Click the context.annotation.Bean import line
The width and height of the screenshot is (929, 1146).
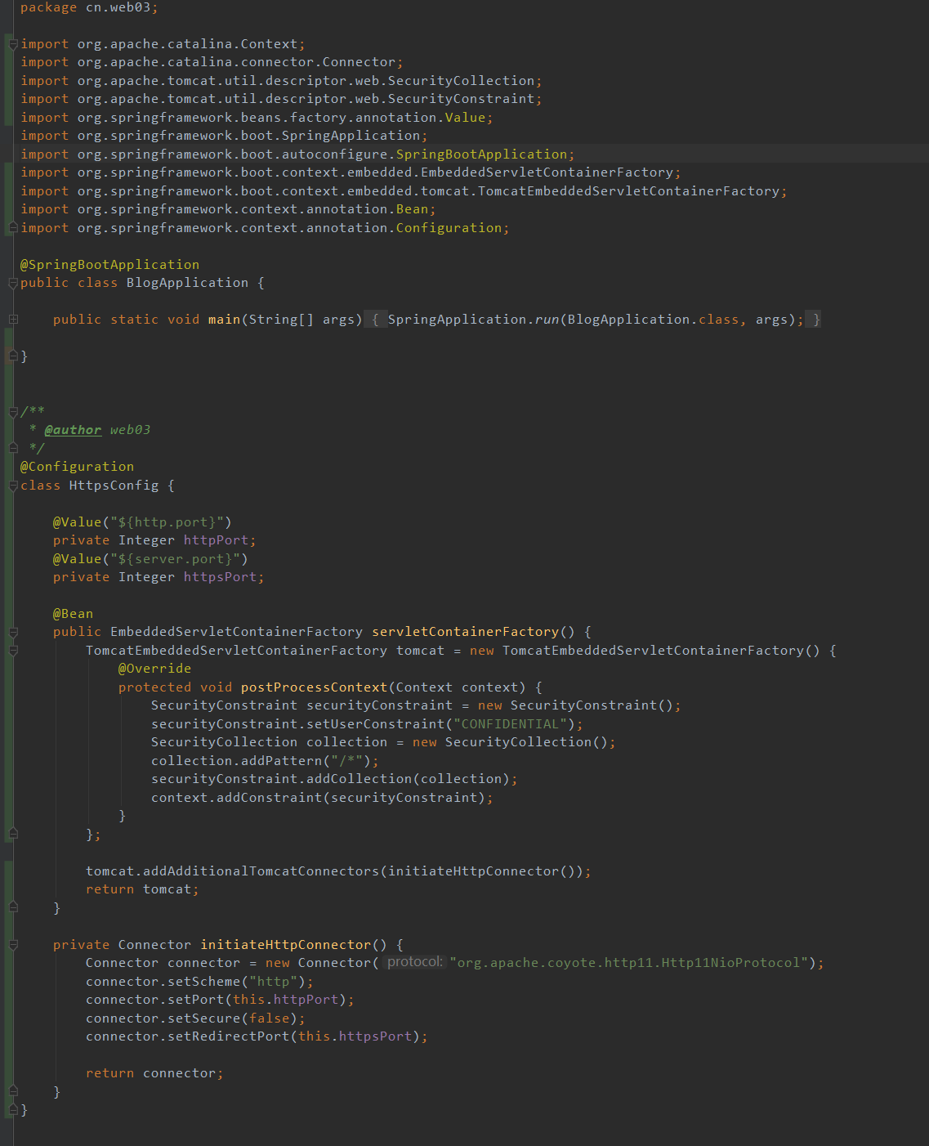[228, 209]
